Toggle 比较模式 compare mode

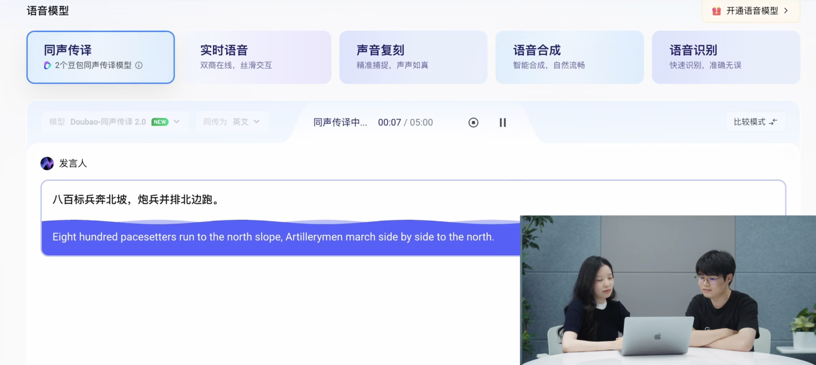point(755,122)
